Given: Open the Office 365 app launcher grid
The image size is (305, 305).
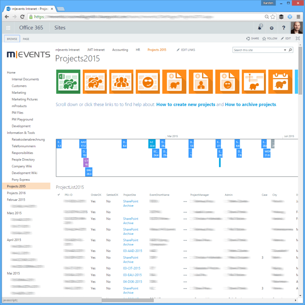Looking at the screenshot, I should (x=8, y=28).
